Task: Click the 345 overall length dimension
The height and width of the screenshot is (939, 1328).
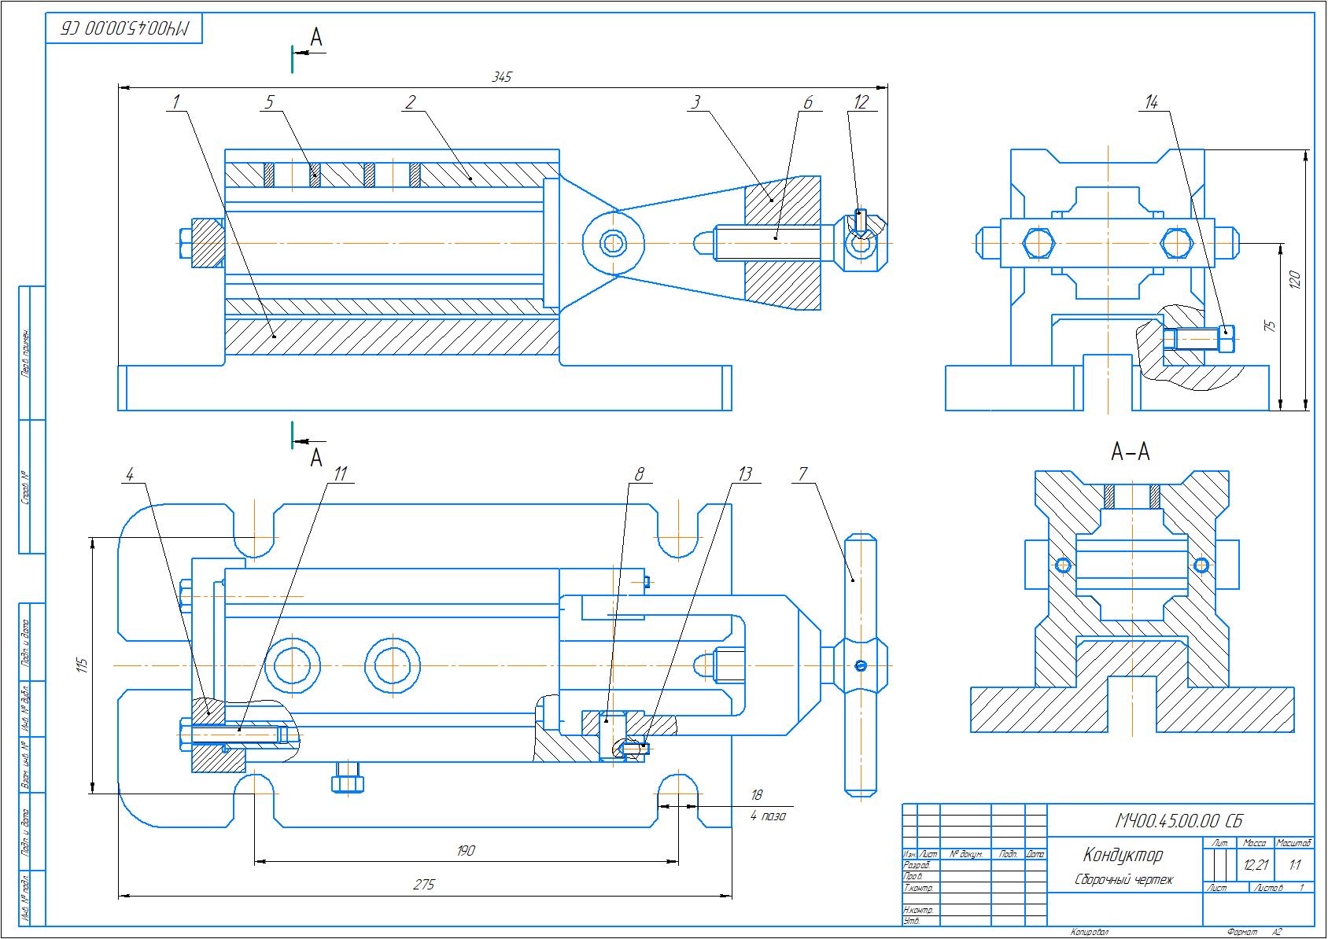Action: tap(502, 77)
